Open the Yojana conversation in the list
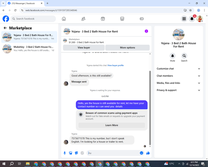Viewport: 208px width, 167px height. click(x=29, y=37)
